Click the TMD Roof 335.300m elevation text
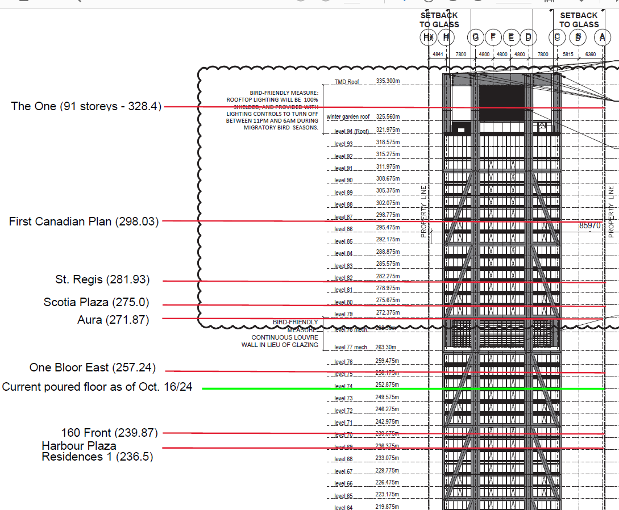Image resolution: width=619 pixels, height=510 pixels. pos(367,81)
